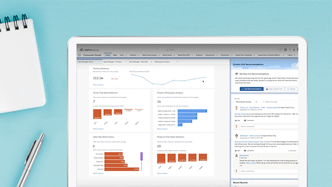
Task: Open the App Launcher grid icon
Action: pos(80,55)
